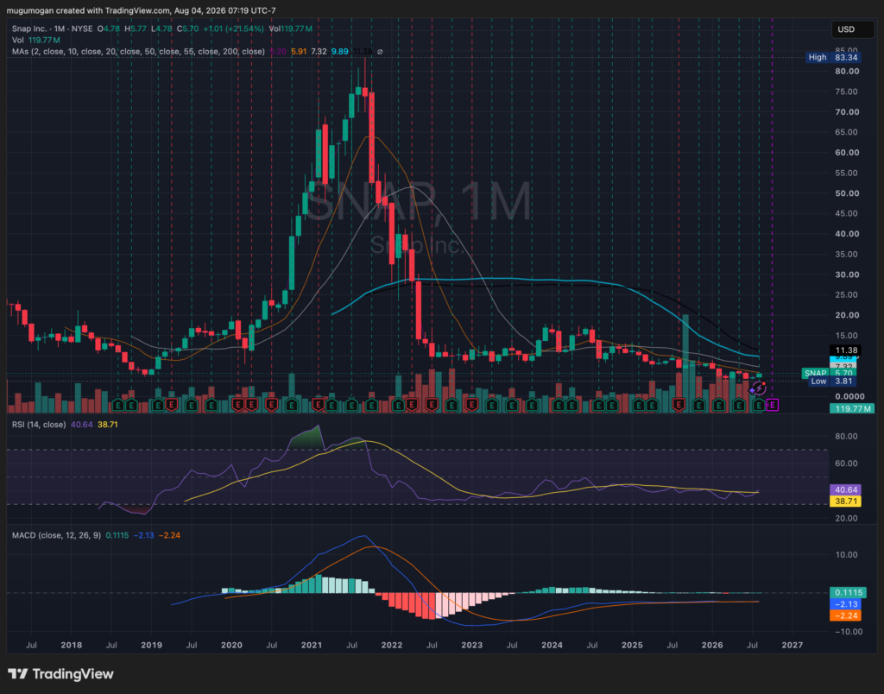Click the RSI 40.64 axis label
Viewport: 884px width, 694px height.
845,490
